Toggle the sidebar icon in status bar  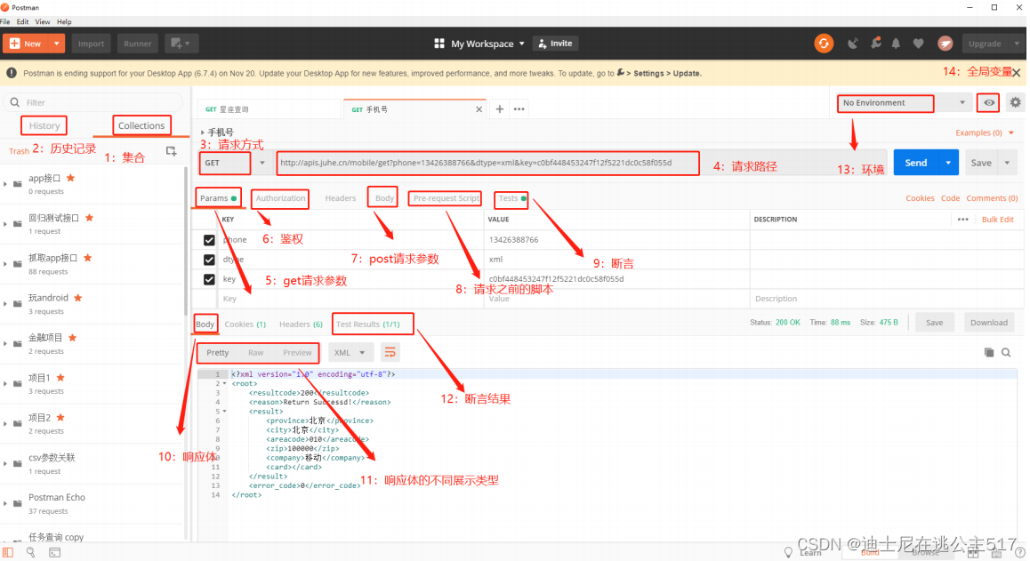(8, 552)
